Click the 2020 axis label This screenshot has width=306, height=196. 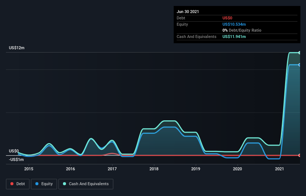coord(237,169)
